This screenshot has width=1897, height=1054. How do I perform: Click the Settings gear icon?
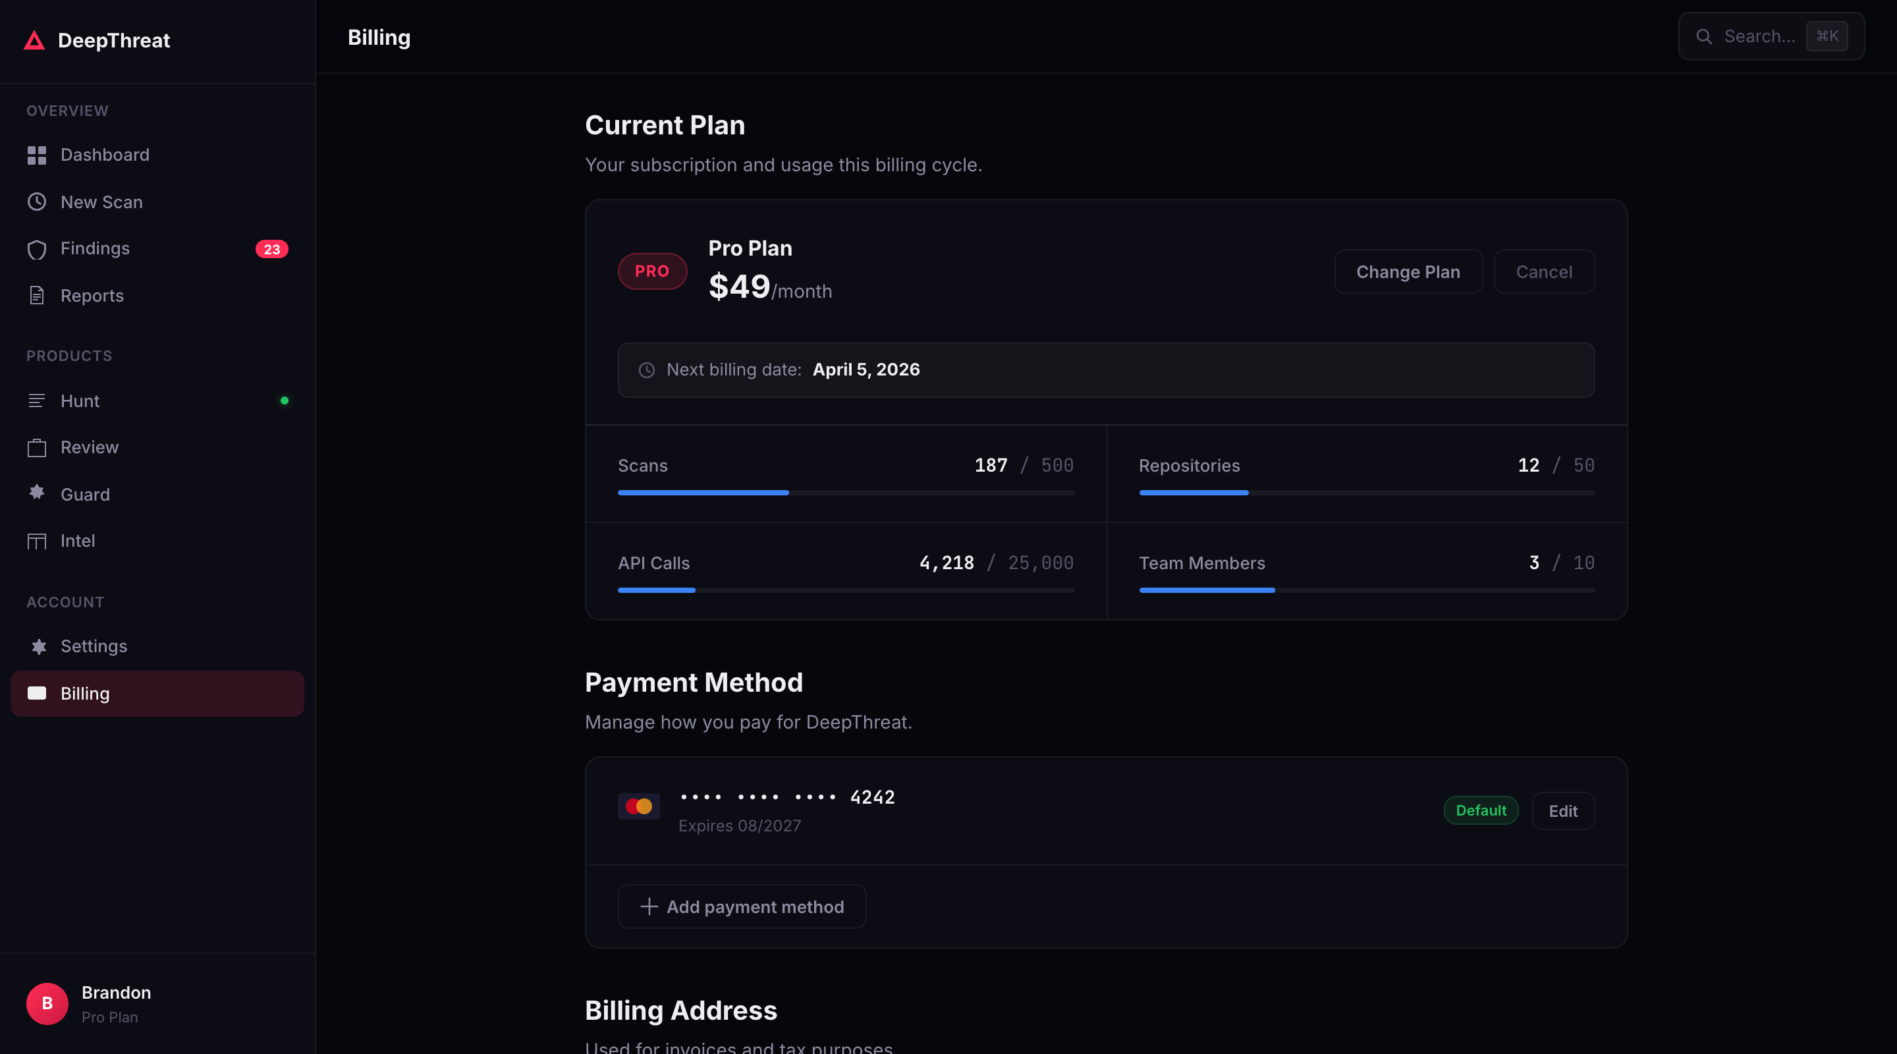(x=38, y=646)
